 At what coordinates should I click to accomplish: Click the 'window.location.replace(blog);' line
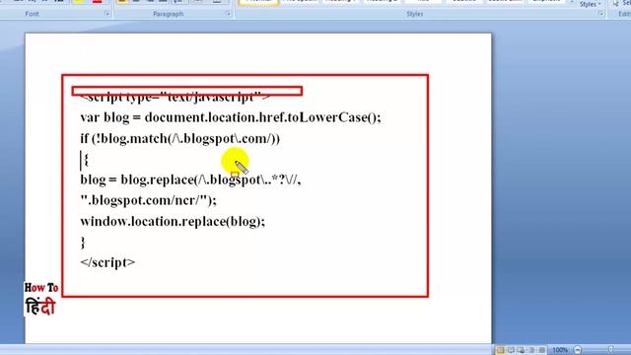point(173,221)
